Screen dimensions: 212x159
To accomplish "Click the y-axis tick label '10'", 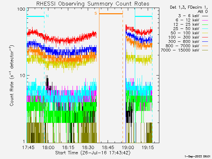I will 23,76.
